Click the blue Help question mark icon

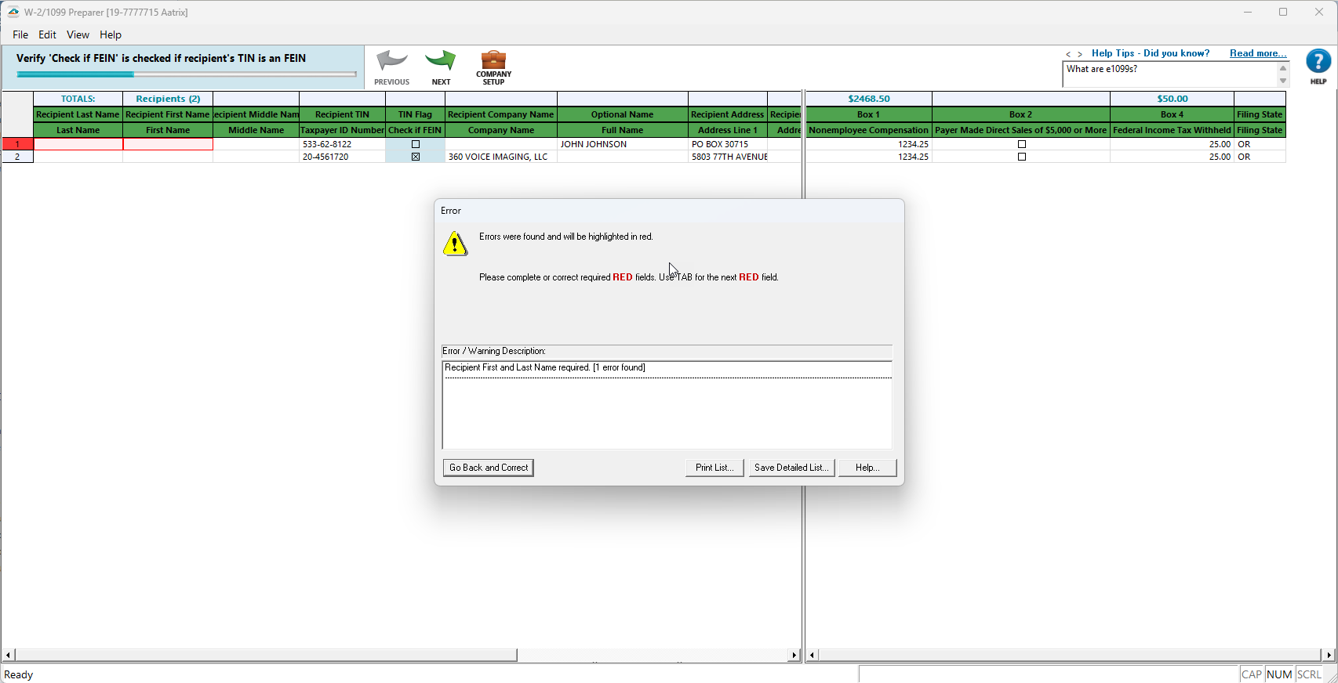(1318, 61)
